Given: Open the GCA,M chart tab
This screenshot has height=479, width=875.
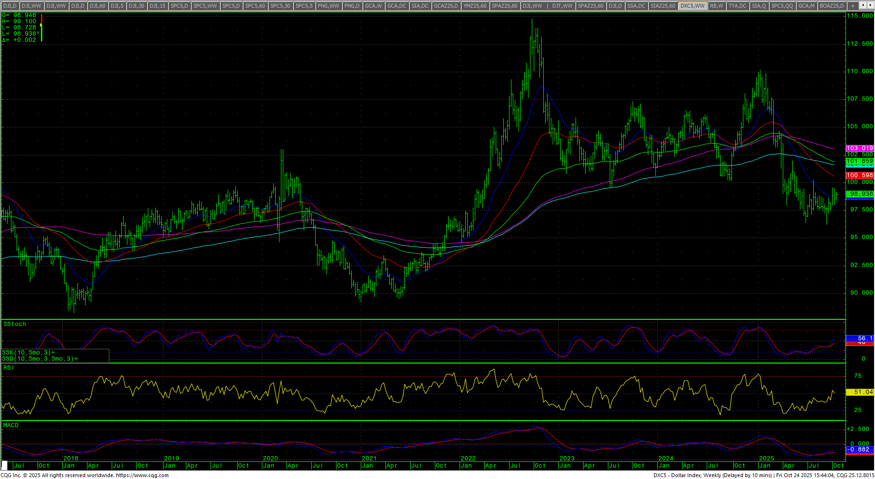Looking at the screenshot, I should 806,6.
